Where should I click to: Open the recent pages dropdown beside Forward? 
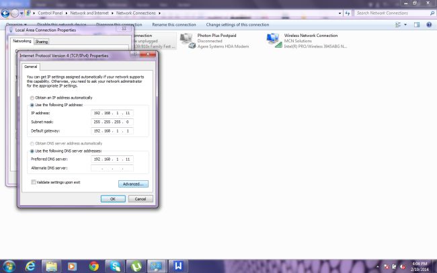[x=22, y=13]
